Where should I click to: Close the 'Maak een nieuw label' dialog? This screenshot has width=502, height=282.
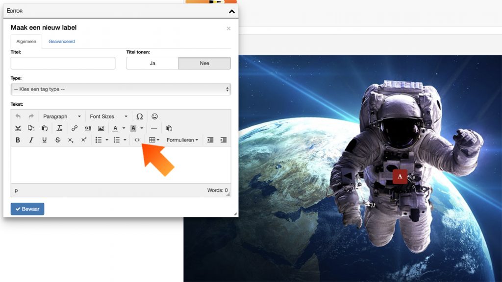pyautogui.click(x=228, y=28)
